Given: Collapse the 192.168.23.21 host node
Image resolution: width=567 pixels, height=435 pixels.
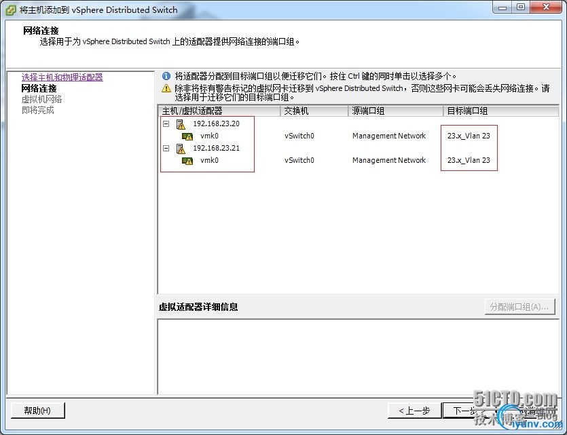Looking at the screenshot, I should point(166,148).
